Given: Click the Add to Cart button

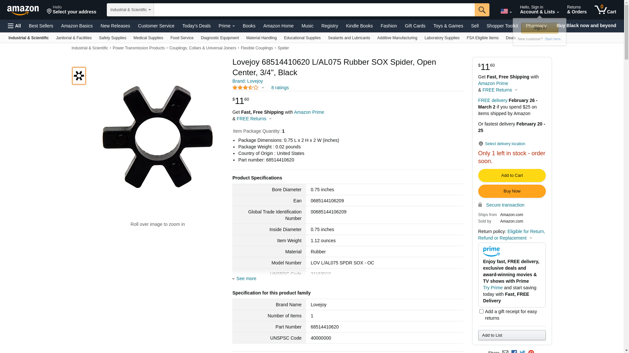Looking at the screenshot, I should click(511, 176).
